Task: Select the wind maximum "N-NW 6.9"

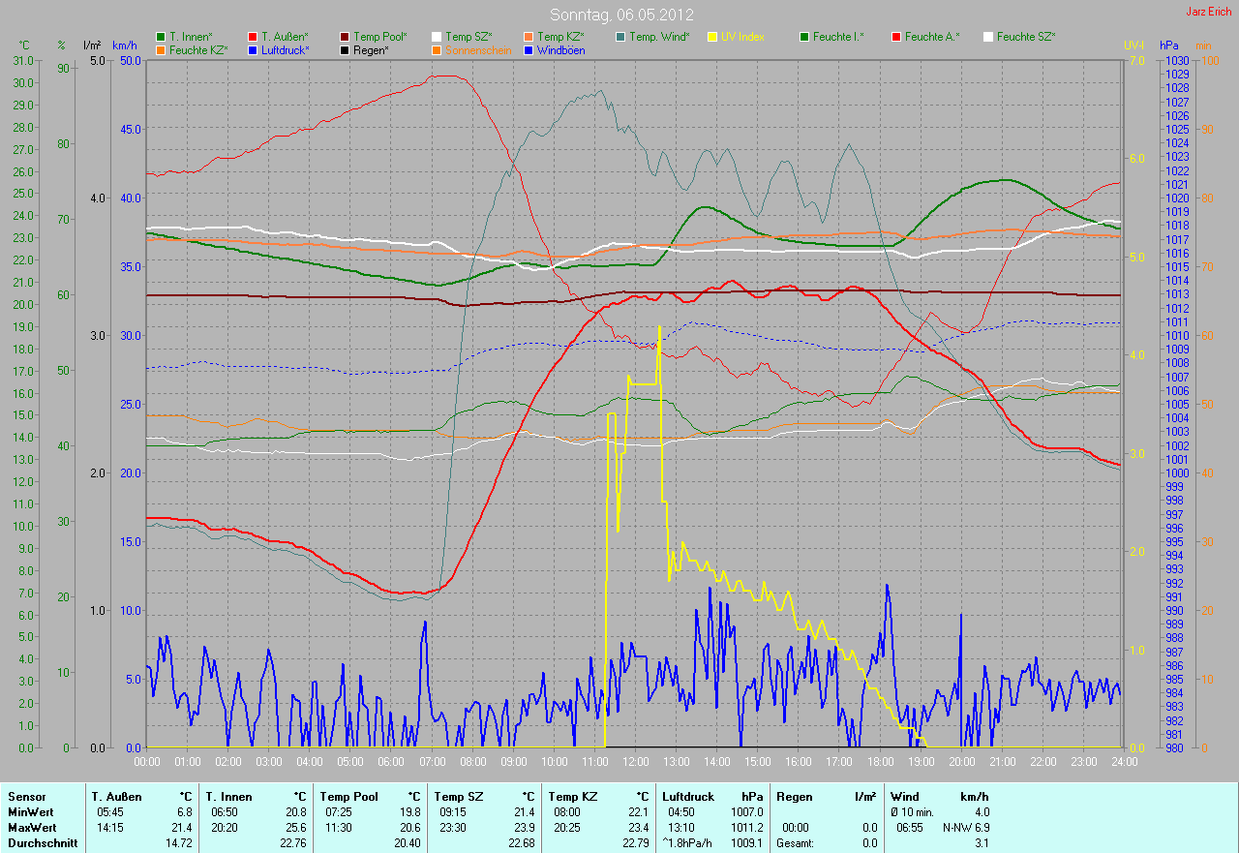Action: tap(966, 828)
